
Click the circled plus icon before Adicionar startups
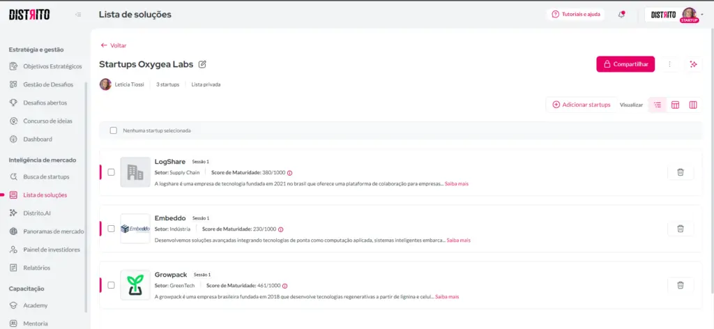pos(556,105)
